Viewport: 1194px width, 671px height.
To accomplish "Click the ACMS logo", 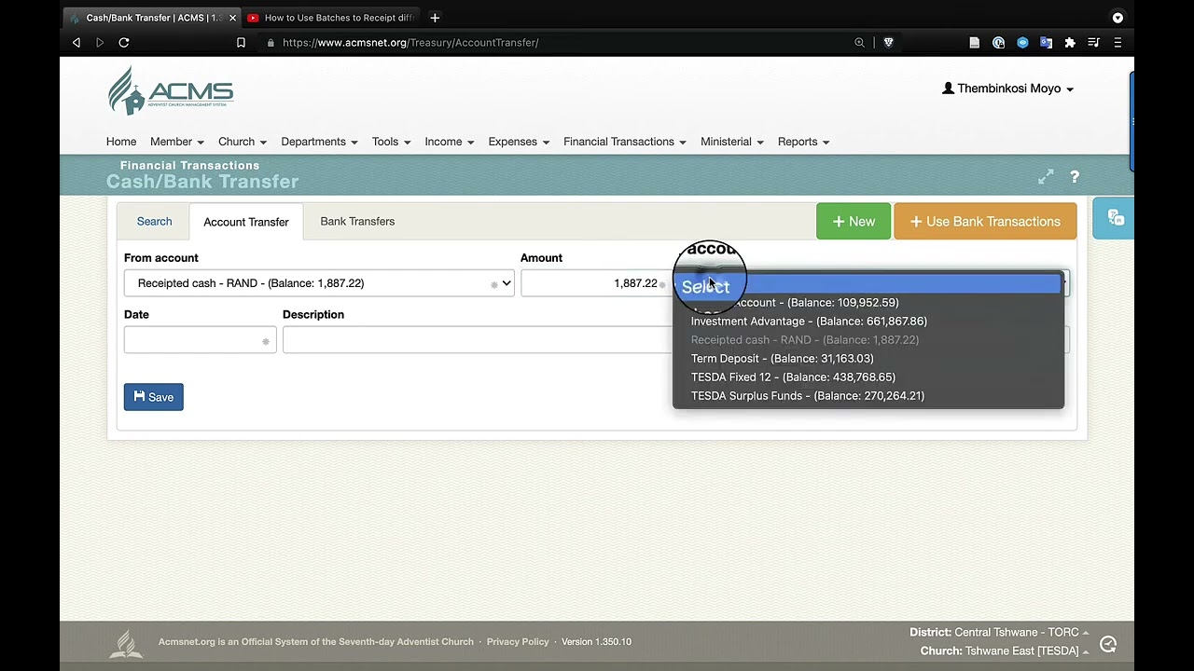I will pos(171,90).
